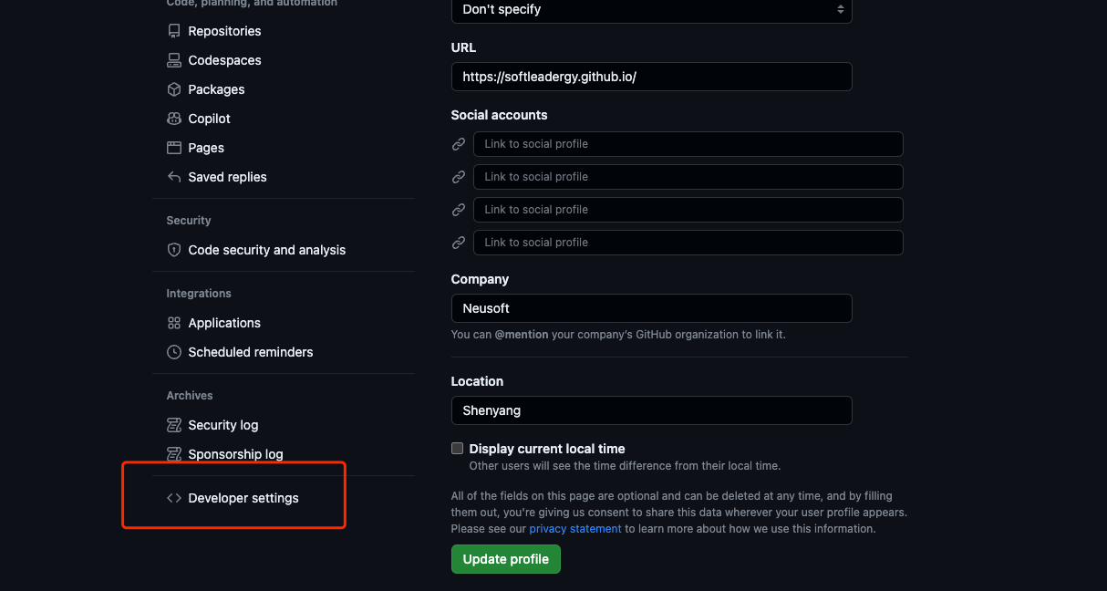1107x591 pixels.
Task: Click the first Link to social profile field
Action: (x=688, y=144)
